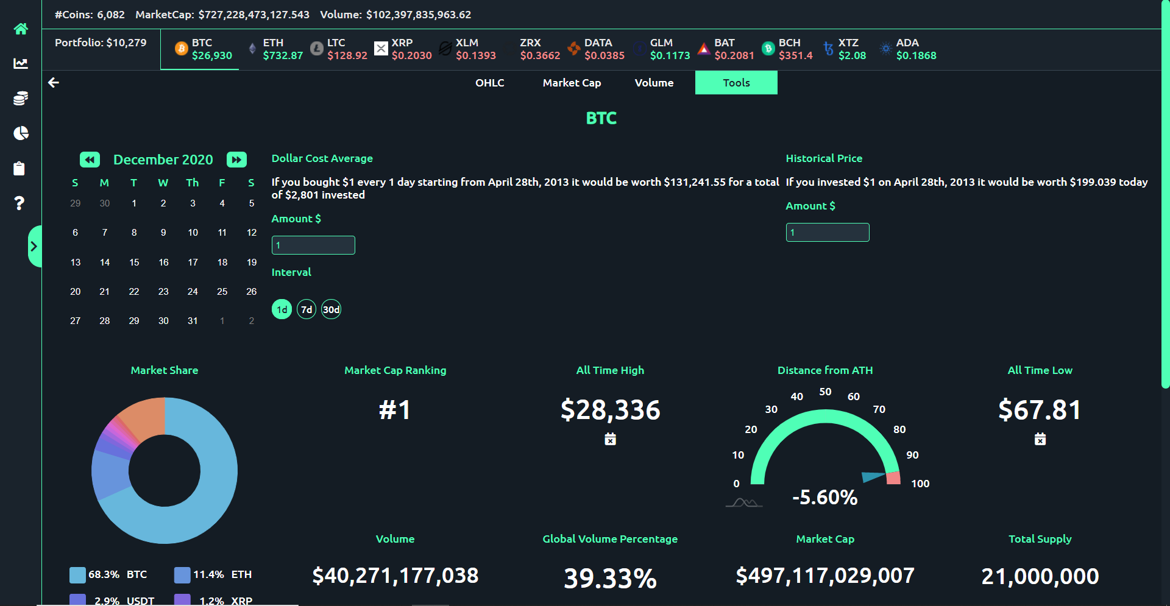
Task: Open the line chart sidebar icon
Action: (21, 63)
